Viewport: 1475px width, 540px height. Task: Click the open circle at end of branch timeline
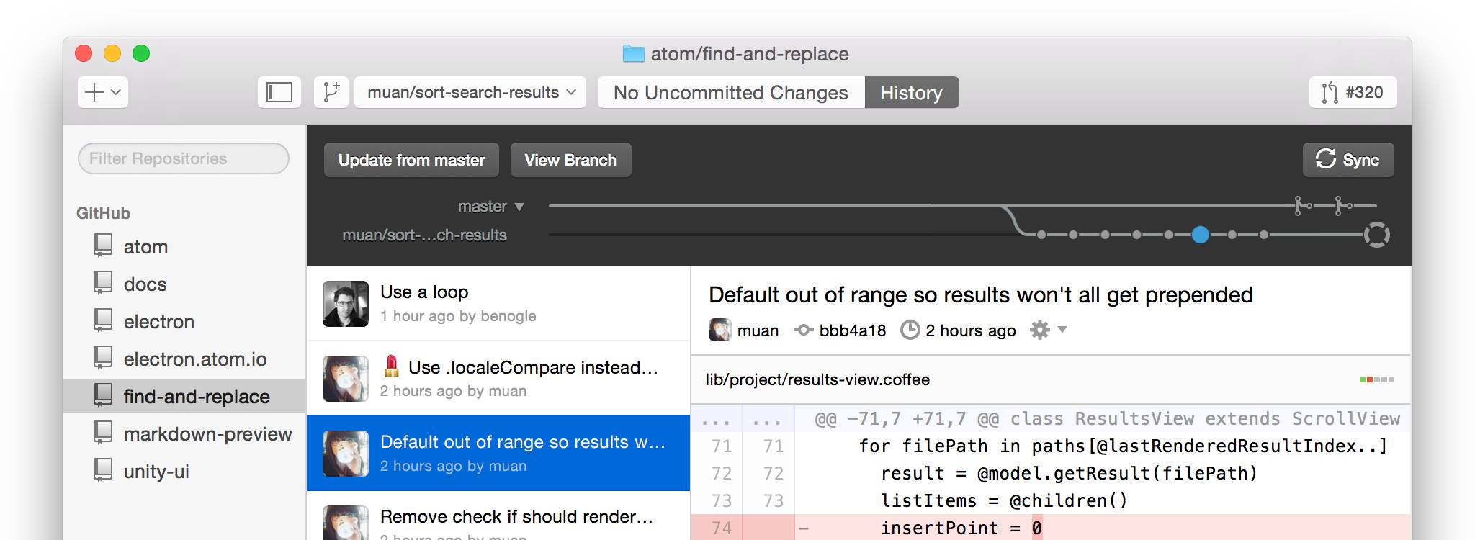pos(1376,235)
